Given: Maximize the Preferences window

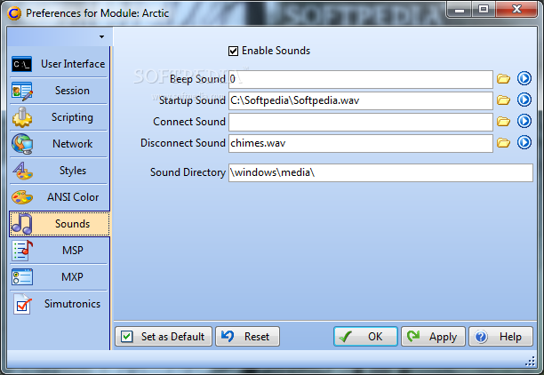Looking at the screenshot, I should (x=484, y=10).
